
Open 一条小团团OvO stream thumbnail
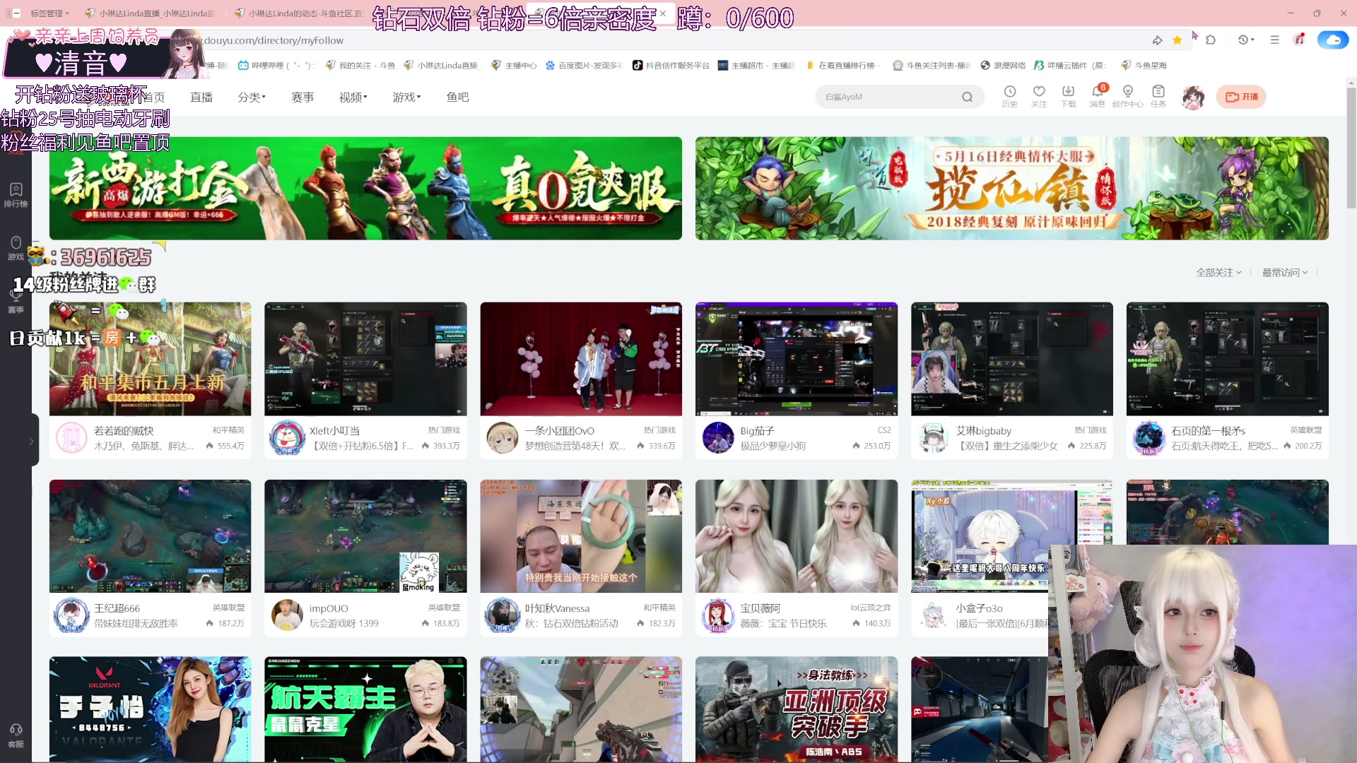coord(581,359)
